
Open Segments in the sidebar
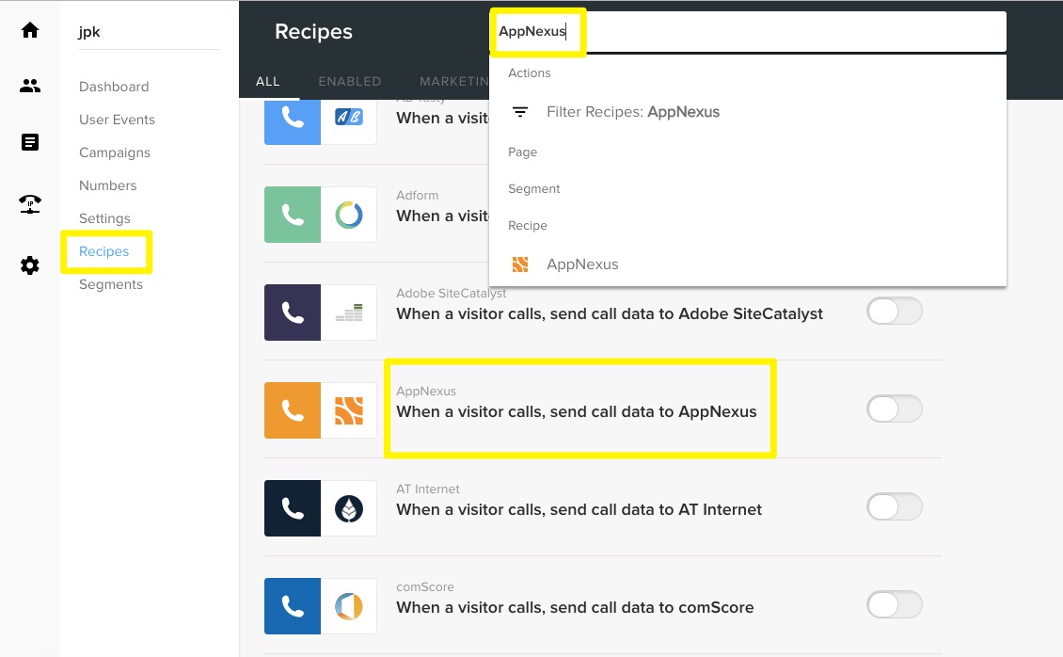point(110,284)
